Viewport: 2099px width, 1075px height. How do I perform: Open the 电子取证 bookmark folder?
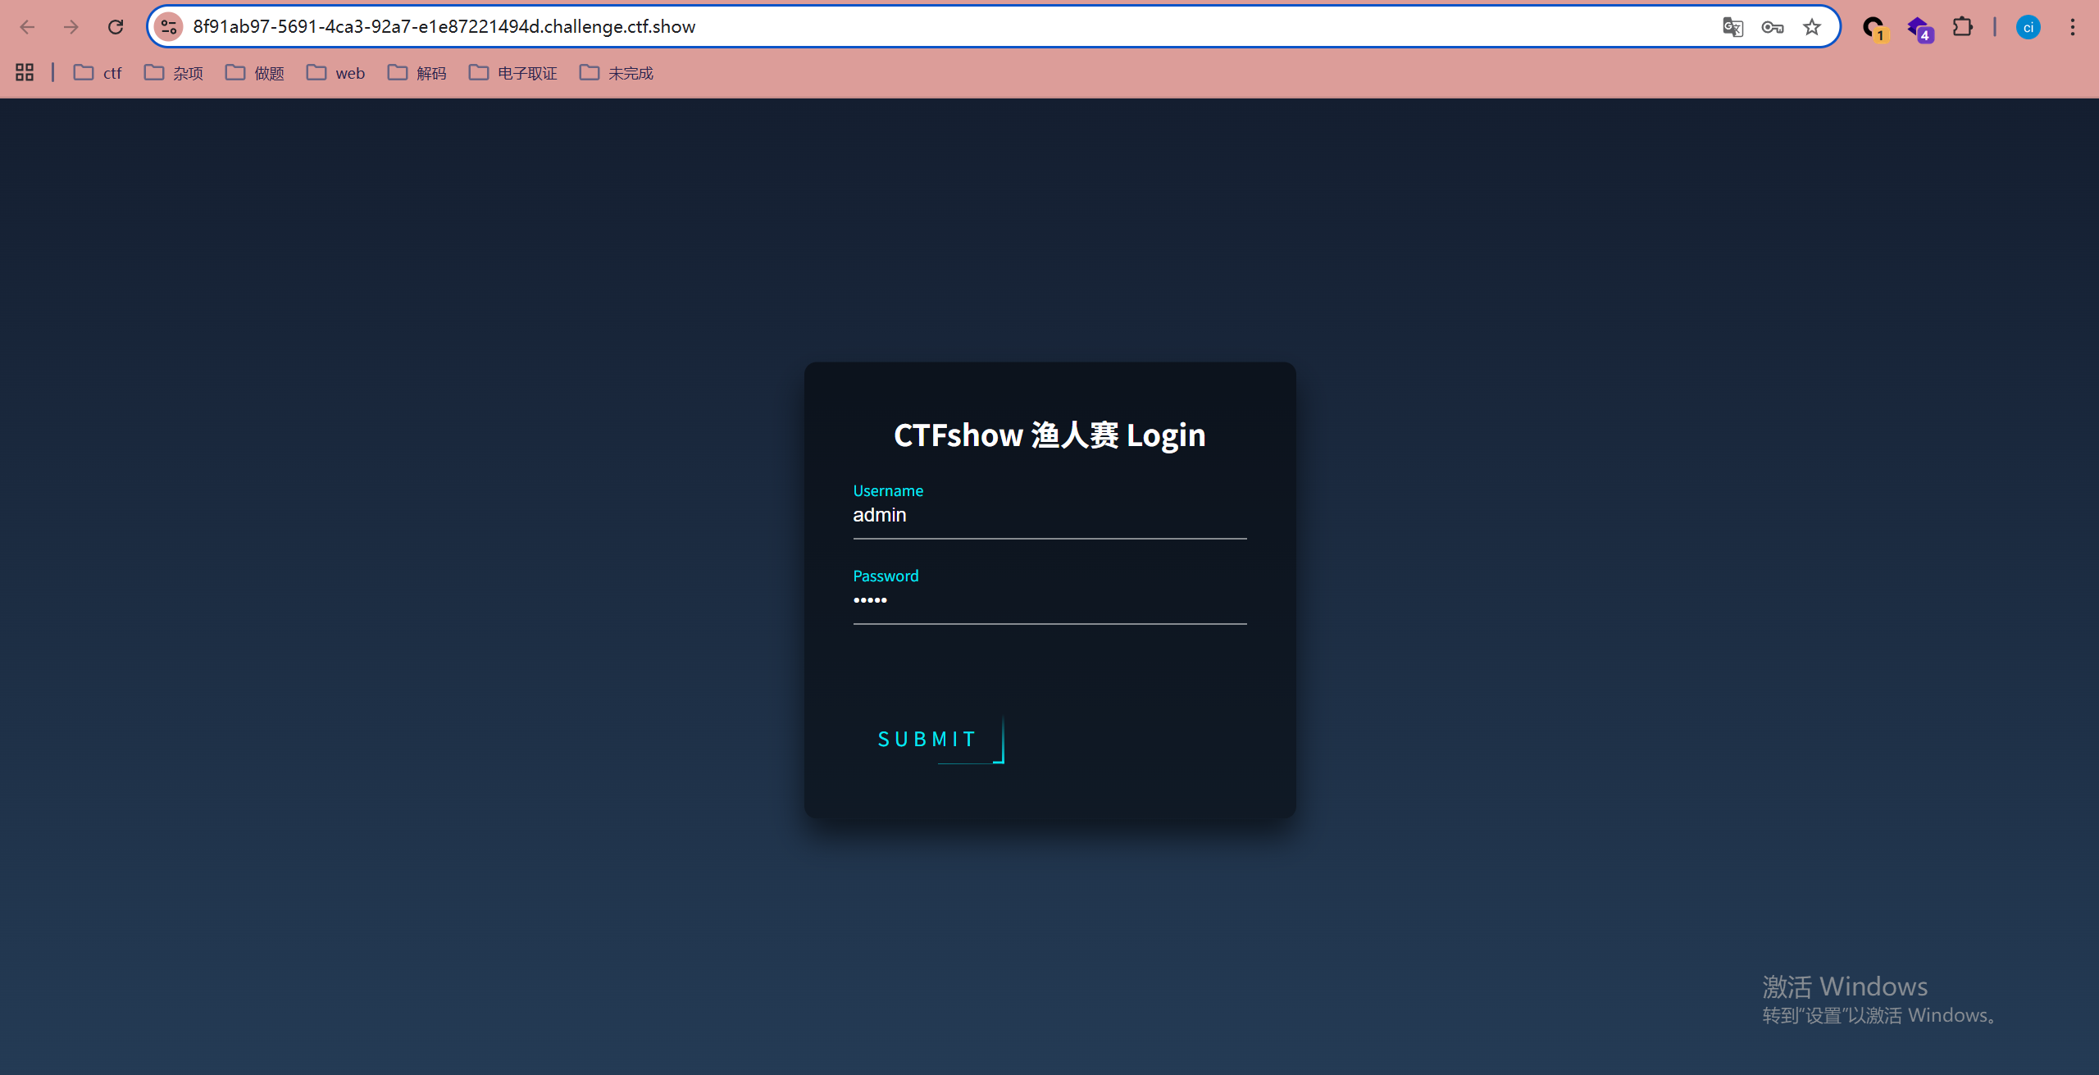click(513, 73)
